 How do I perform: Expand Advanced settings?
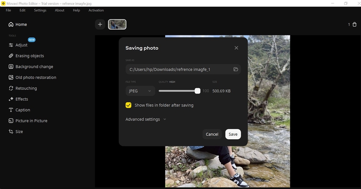coord(145,119)
